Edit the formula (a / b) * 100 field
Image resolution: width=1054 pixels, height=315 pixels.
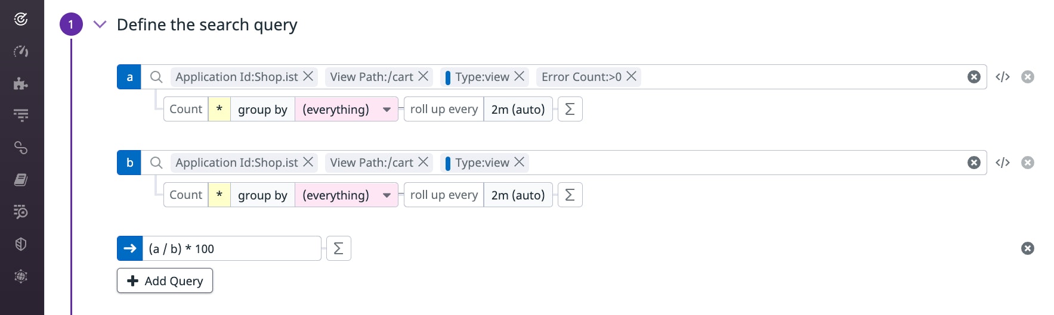[231, 249]
